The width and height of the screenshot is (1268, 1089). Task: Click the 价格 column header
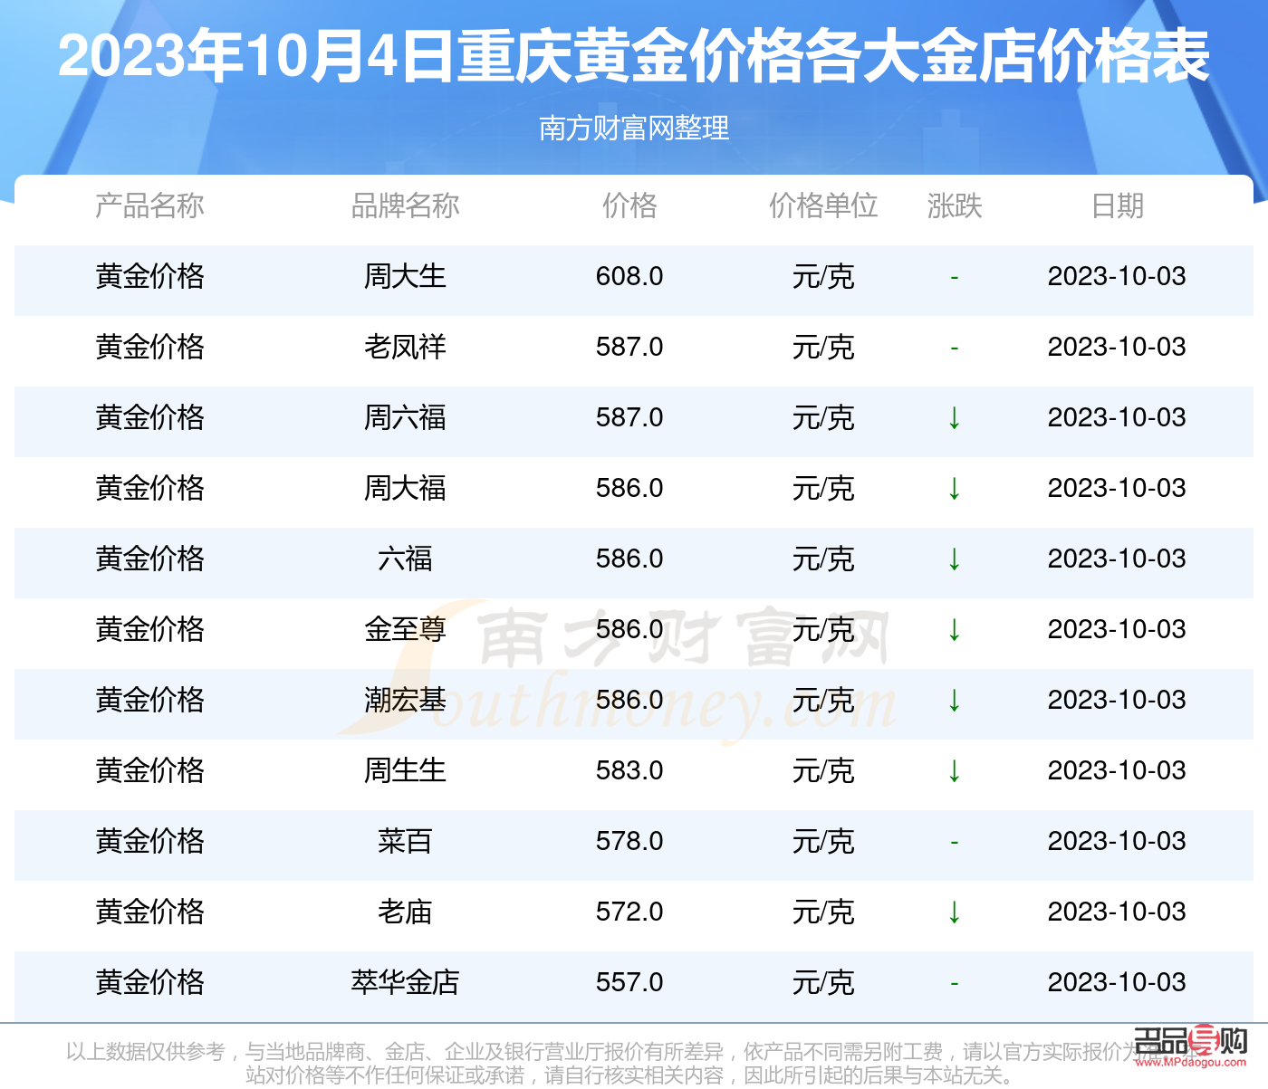click(629, 206)
